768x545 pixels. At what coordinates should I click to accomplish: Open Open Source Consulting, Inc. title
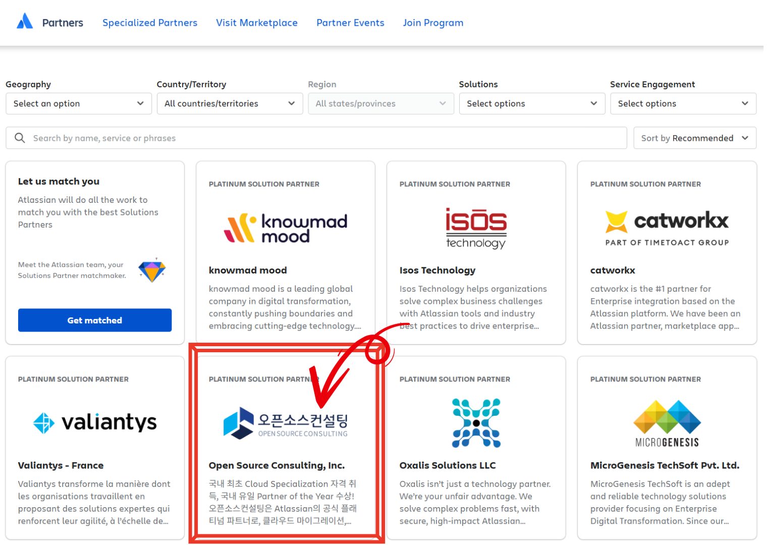coord(277,465)
